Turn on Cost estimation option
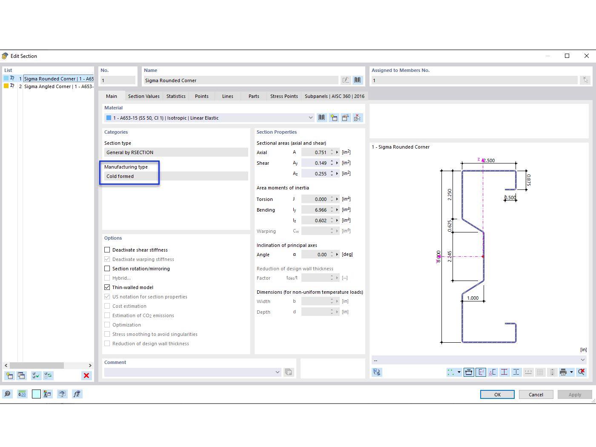Image resolution: width=596 pixels, height=447 pixels. [107, 306]
